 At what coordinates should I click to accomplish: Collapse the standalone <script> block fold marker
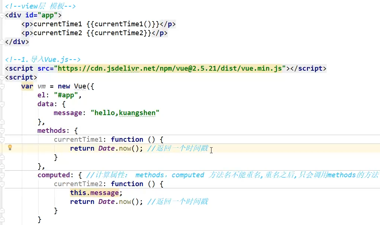[2, 77]
